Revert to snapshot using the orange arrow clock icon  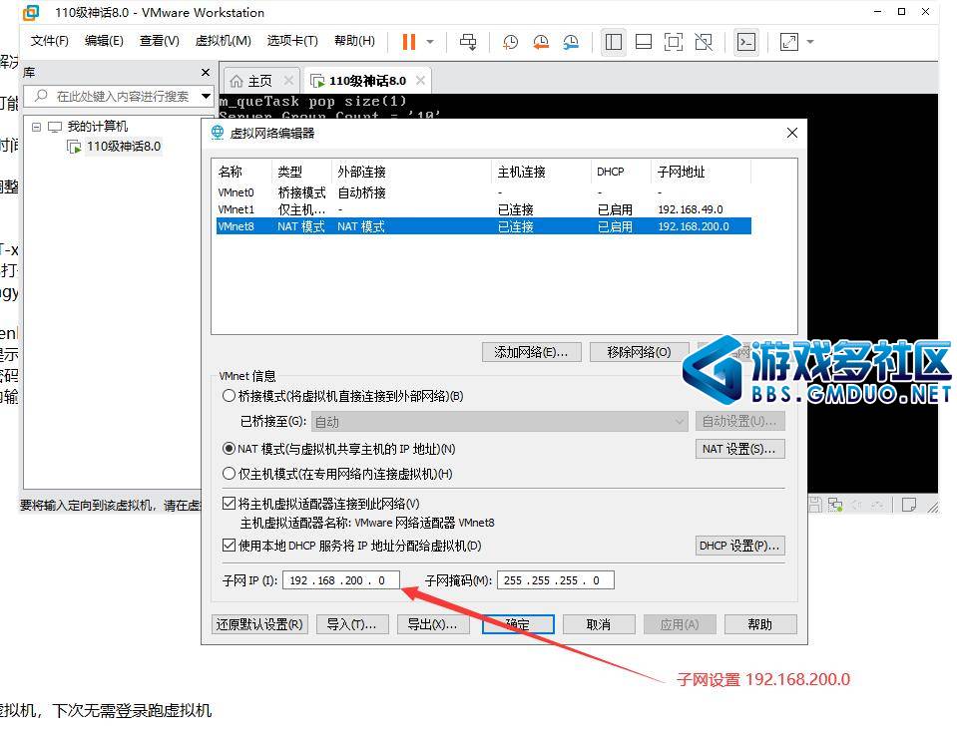coord(540,42)
